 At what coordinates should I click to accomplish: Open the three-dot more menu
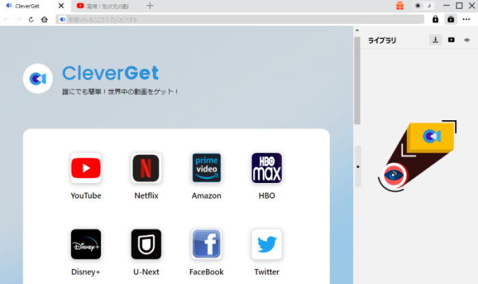pyautogui.click(x=466, y=19)
